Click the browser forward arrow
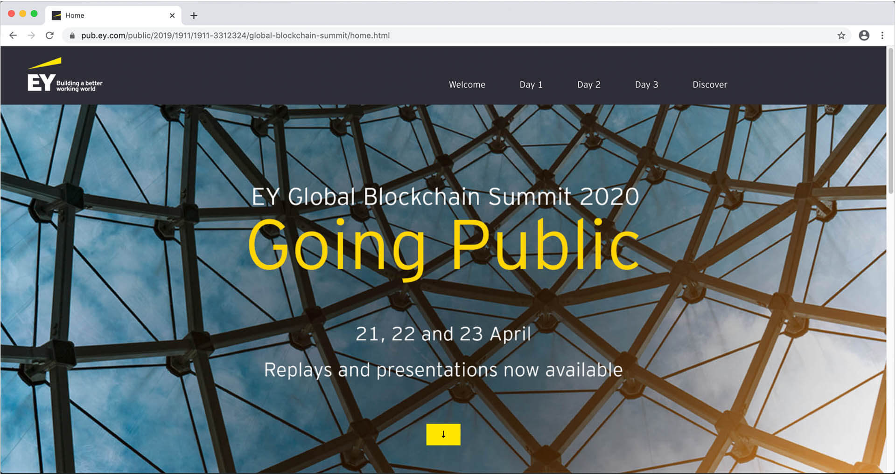This screenshot has height=474, width=896. click(31, 35)
